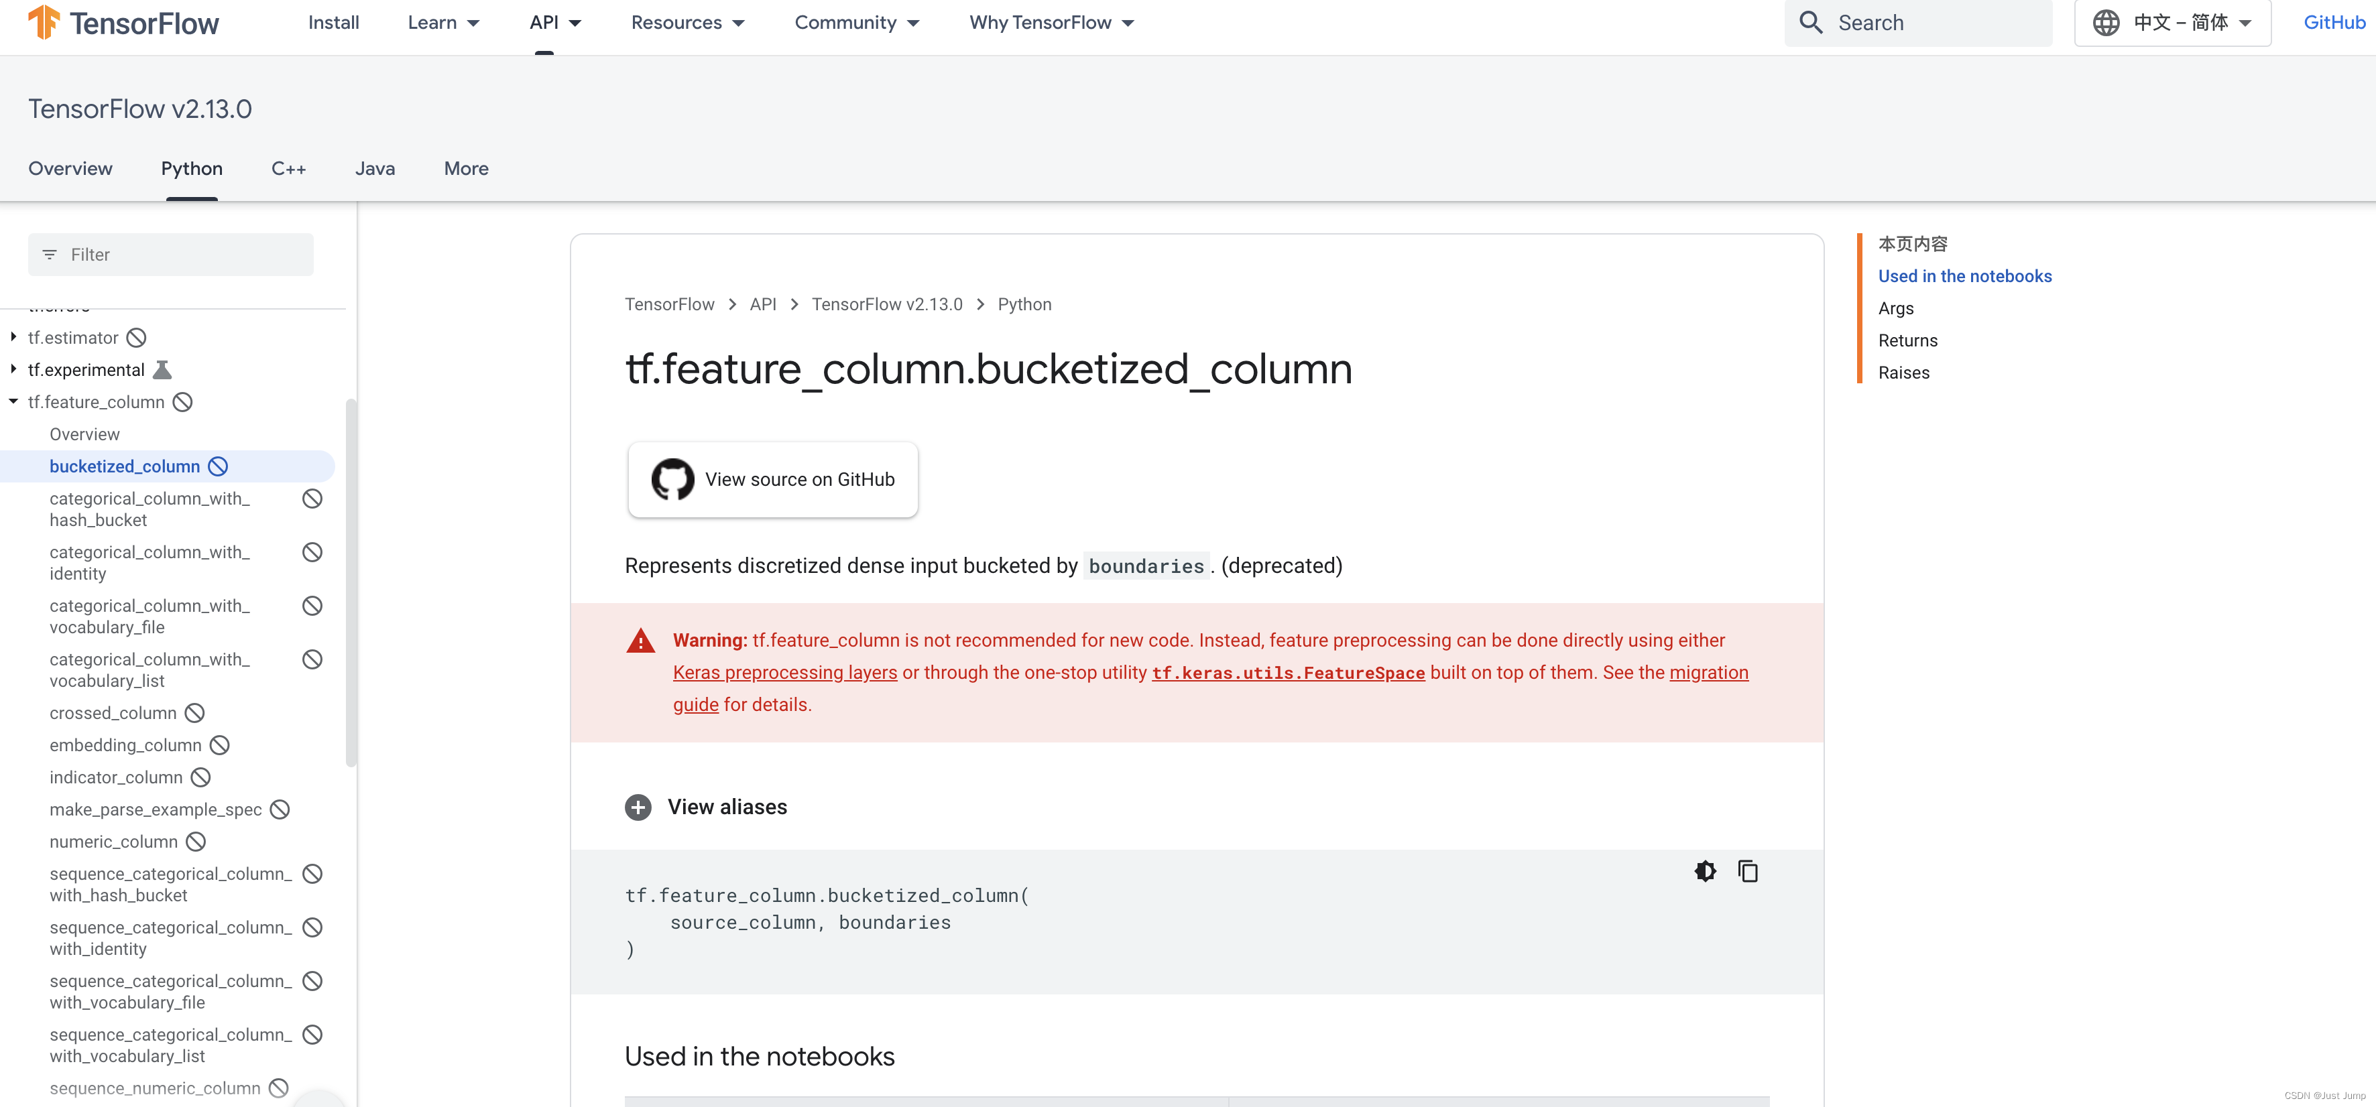Click the search magnifier icon
2376x1107 pixels.
(x=1811, y=21)
